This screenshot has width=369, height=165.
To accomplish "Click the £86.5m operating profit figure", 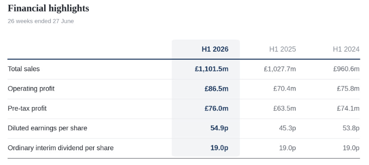I will (x=217, y=89).
